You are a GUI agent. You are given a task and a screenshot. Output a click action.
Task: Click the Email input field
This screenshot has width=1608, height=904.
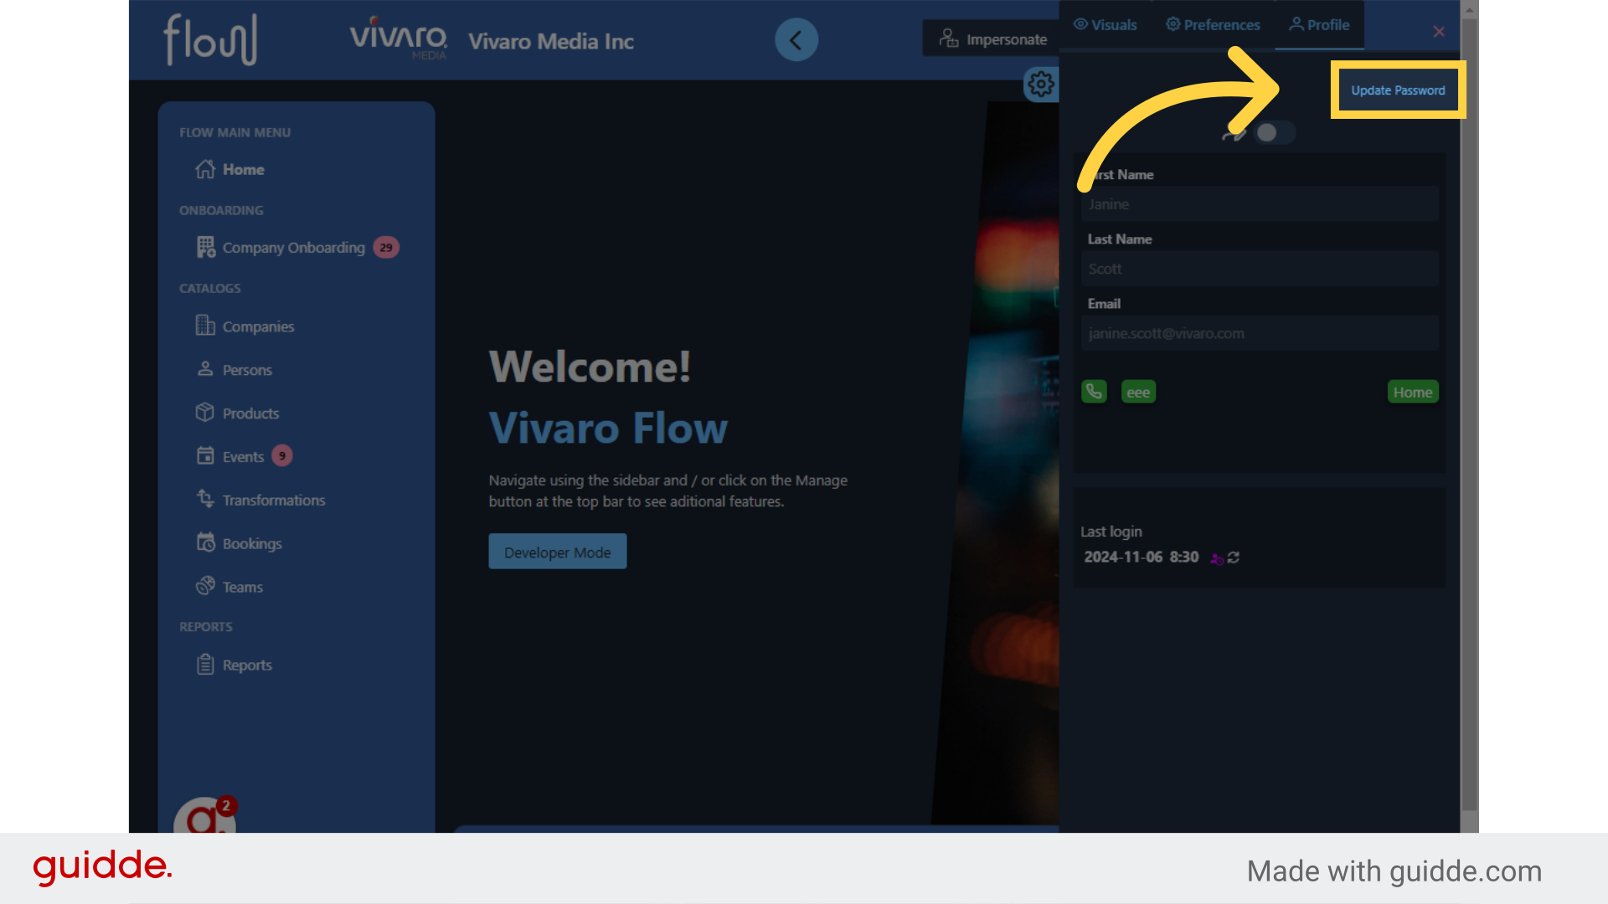point(1259,334)
